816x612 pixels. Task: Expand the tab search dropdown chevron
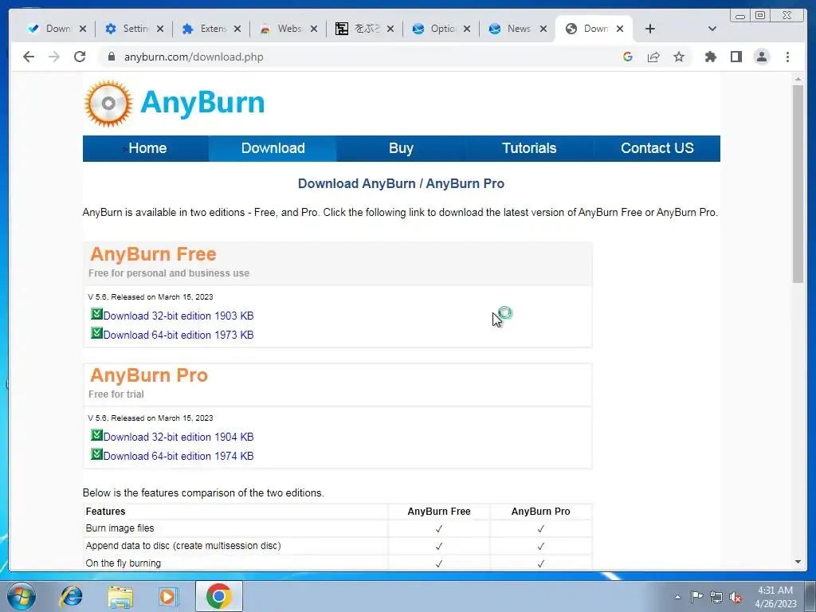point(712,29)
